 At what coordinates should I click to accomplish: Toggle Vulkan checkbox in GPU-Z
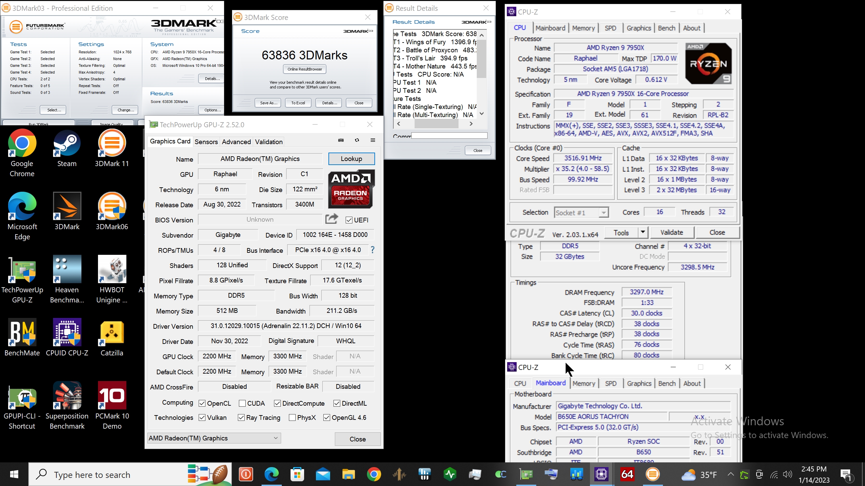coord(202,417)
